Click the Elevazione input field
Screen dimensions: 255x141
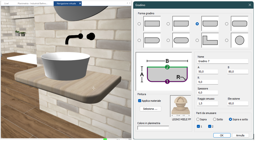tap(238, 103)
